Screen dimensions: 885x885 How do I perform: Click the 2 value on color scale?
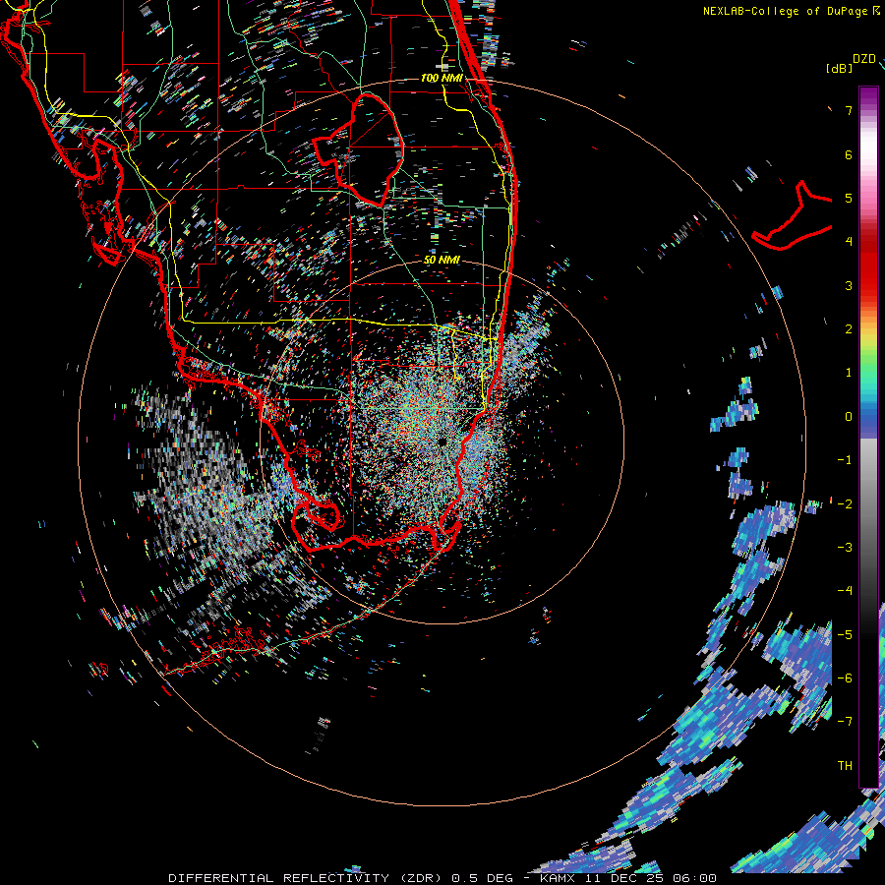849,329
